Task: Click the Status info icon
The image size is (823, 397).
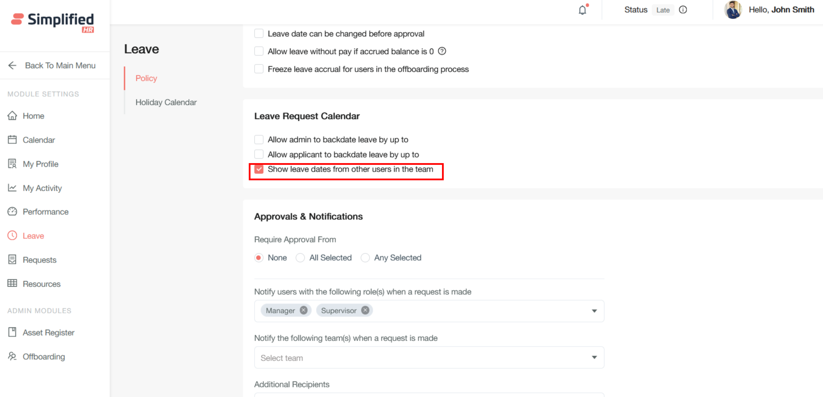Action: (683, 10)
